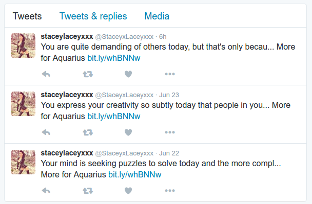312x204 pixels.
Task: Click the avatar thumbnail on the first tweet
Action: pos(23,46)
